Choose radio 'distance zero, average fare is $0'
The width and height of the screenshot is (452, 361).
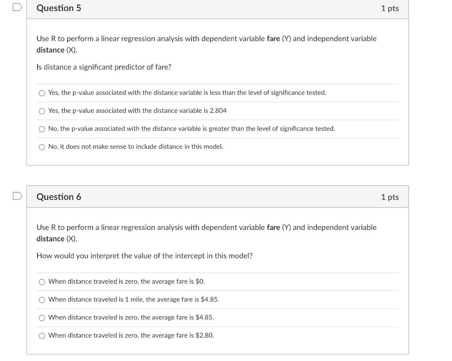point(42,282)
